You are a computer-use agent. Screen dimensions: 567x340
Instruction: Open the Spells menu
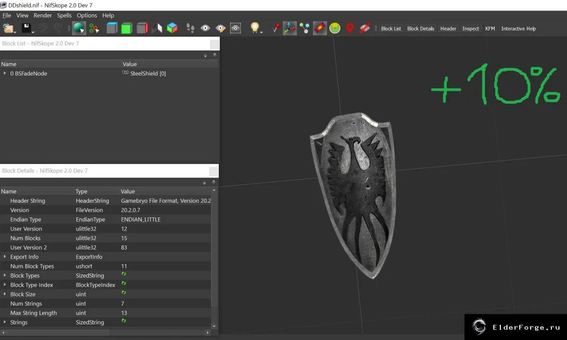[x=64, y=16]
